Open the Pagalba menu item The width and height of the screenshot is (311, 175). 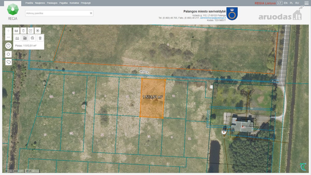(63, 3)
